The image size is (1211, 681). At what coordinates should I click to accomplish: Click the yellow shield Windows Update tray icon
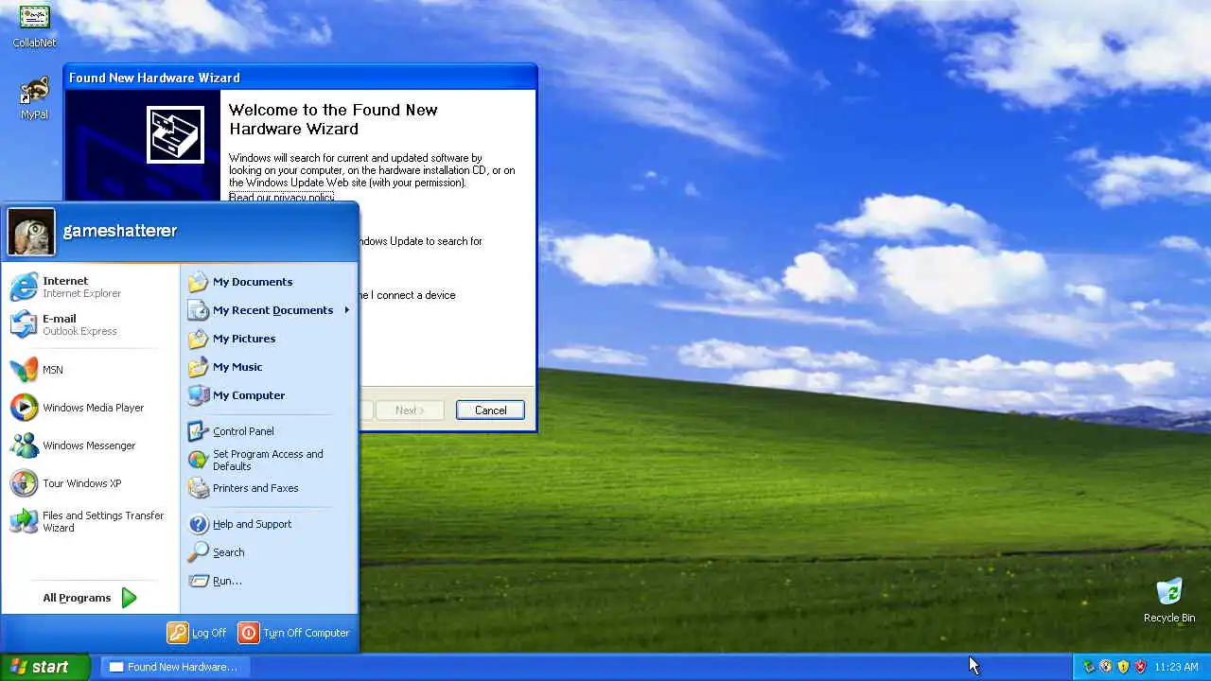point(1123,667)
